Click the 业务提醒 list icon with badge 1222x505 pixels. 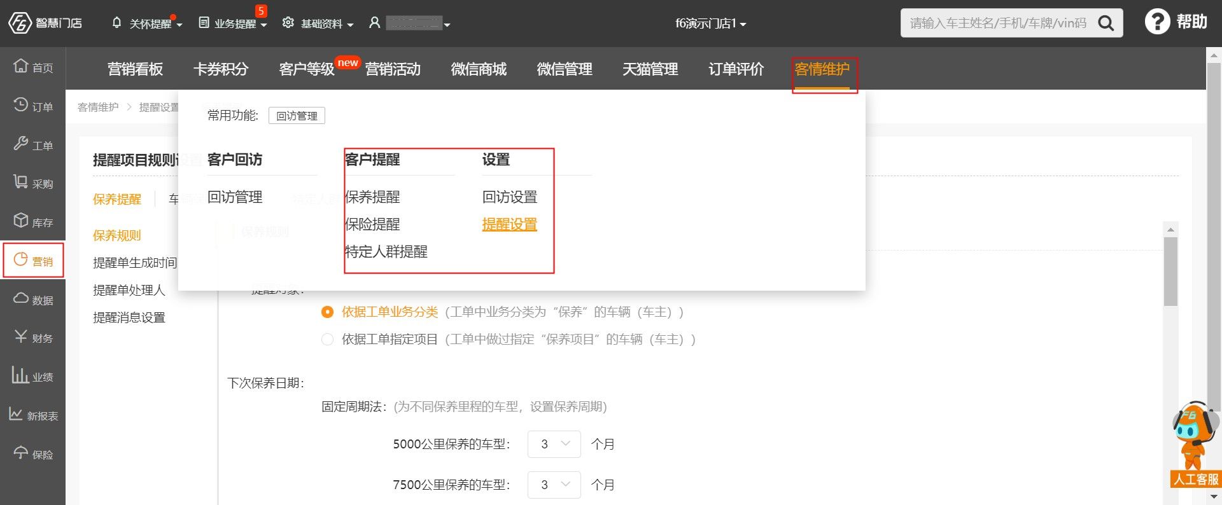(x=204, y=23)
